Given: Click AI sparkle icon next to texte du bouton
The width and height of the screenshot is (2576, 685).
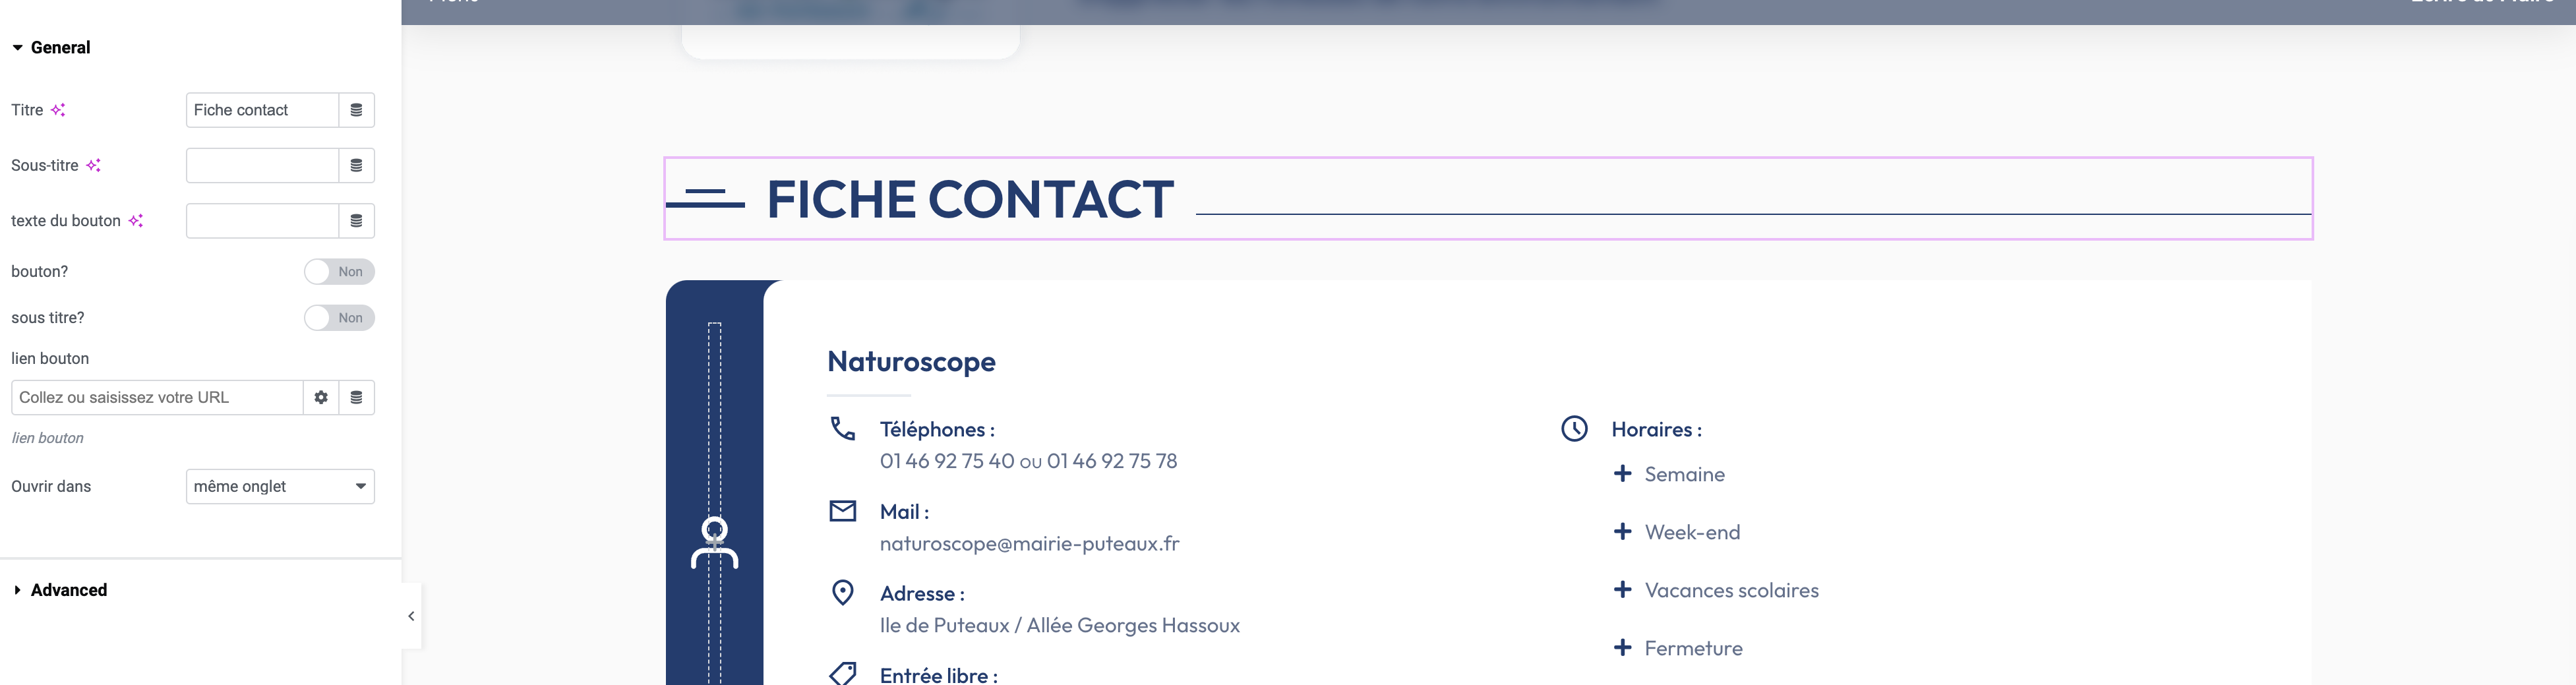Looking at the screenshot, I should click(136, 221).
